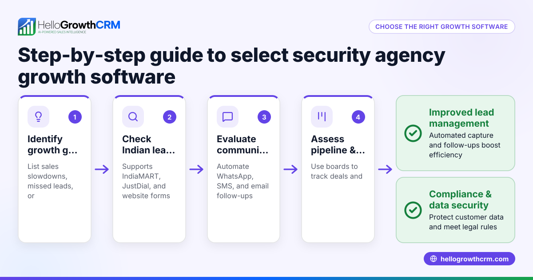The height and width of the screenshot is (280, 533).
Task: Click 'Automate WhatsApp, SMS, and email' text
Action: pyautogui.click(x=243, y=181)
